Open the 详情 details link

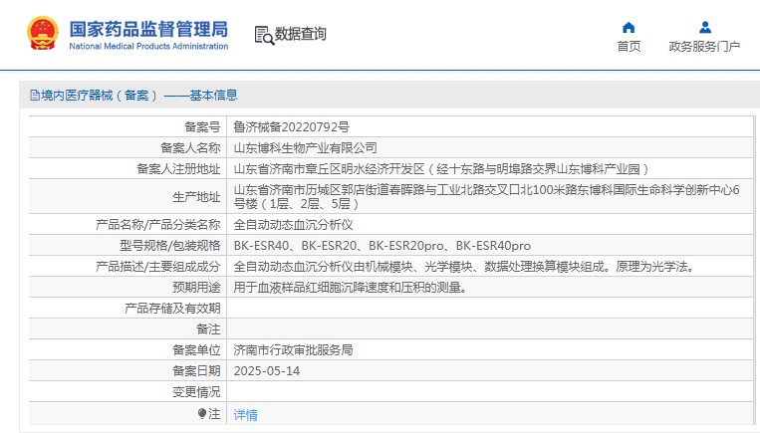click(x=245, y=415)
